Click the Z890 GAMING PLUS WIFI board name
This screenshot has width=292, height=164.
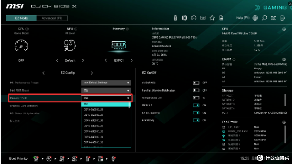[x=175, y=37]
